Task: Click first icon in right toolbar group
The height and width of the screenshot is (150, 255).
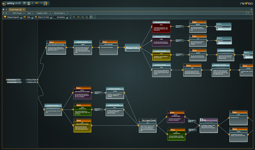Action: (74, 17)
